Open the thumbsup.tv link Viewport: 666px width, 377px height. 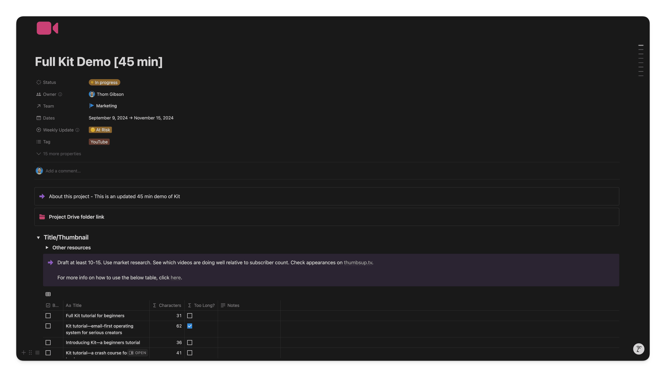[358, 263]
